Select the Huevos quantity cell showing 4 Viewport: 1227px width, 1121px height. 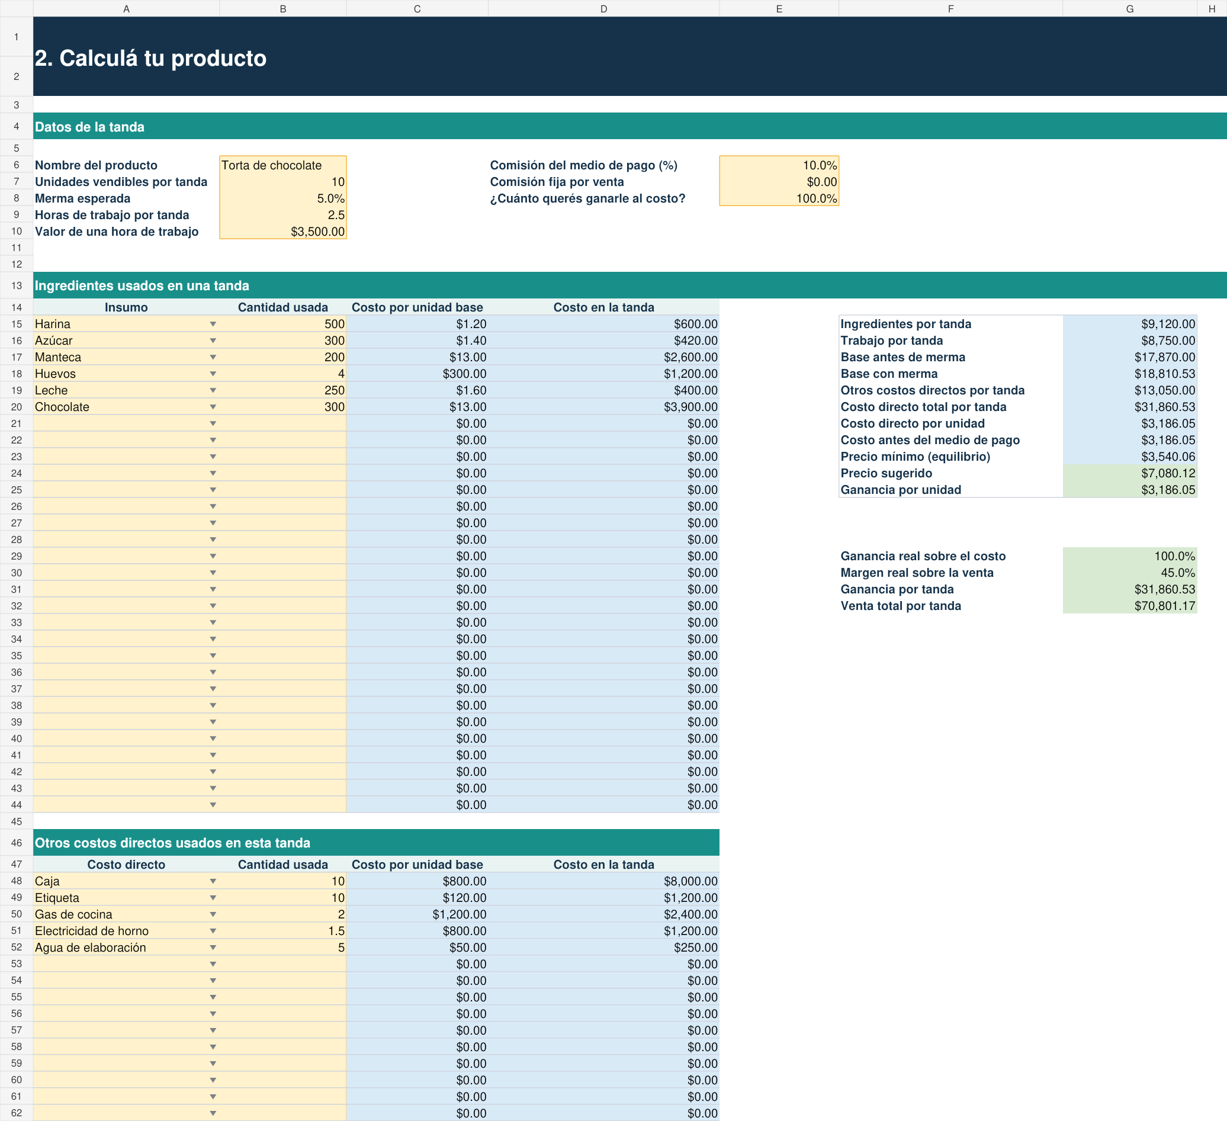click(x=283, y=374)
